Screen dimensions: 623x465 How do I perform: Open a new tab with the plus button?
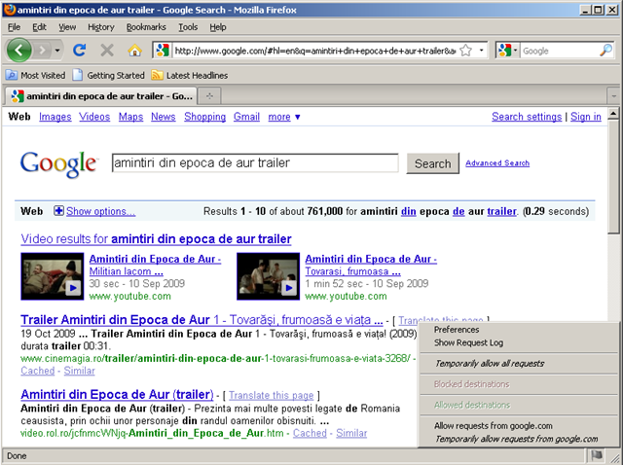[x=209, y=96]
